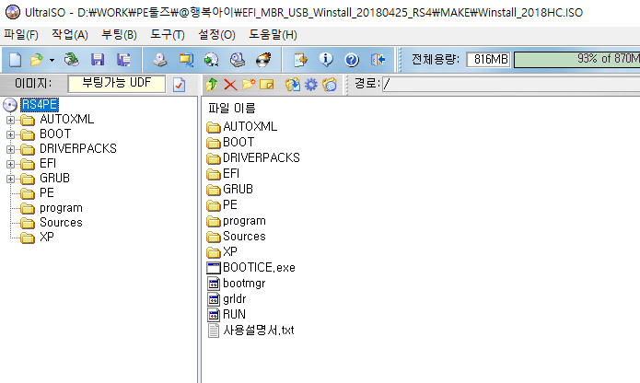Select PE folder in left tree
Screen dimensions: 640x383
coord(47,193)
